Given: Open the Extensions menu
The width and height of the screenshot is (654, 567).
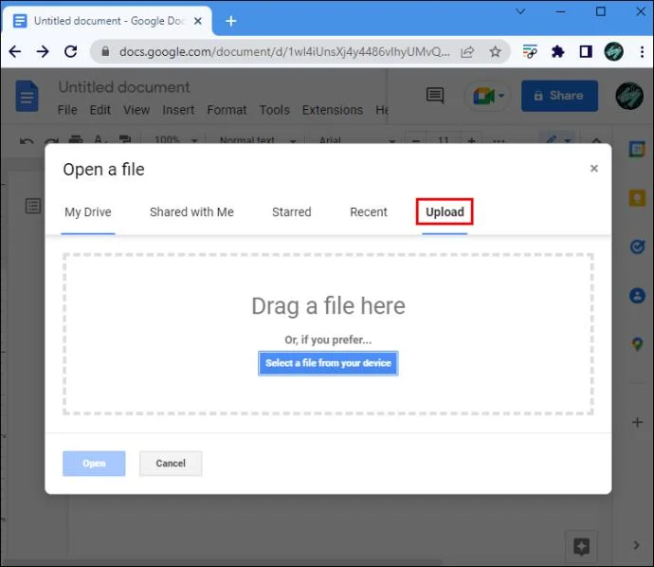Looking at the screenshot, I should pyautogui.click(x=333, y=110).
